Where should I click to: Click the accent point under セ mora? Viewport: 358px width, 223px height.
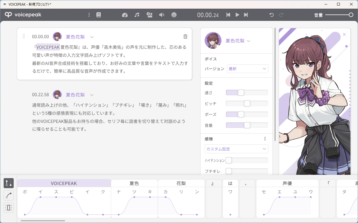[x=264, y=215]
